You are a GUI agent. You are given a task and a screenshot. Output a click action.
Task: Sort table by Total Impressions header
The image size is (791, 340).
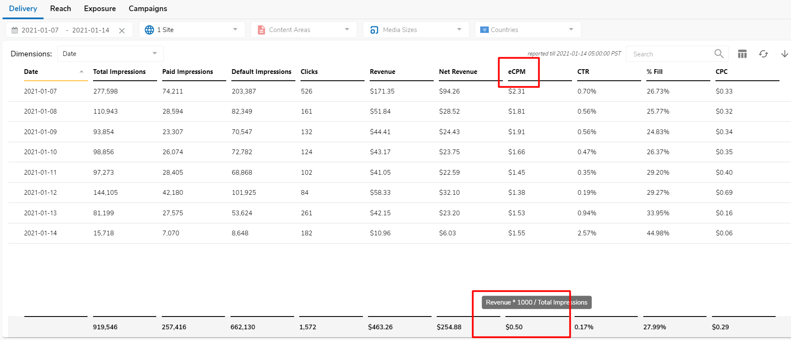[x=119, y=72]
